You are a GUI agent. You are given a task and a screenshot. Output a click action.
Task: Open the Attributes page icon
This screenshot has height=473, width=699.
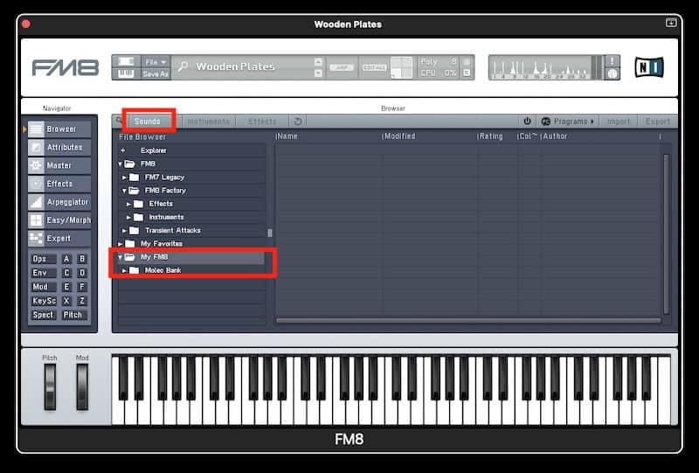point(36,147)
